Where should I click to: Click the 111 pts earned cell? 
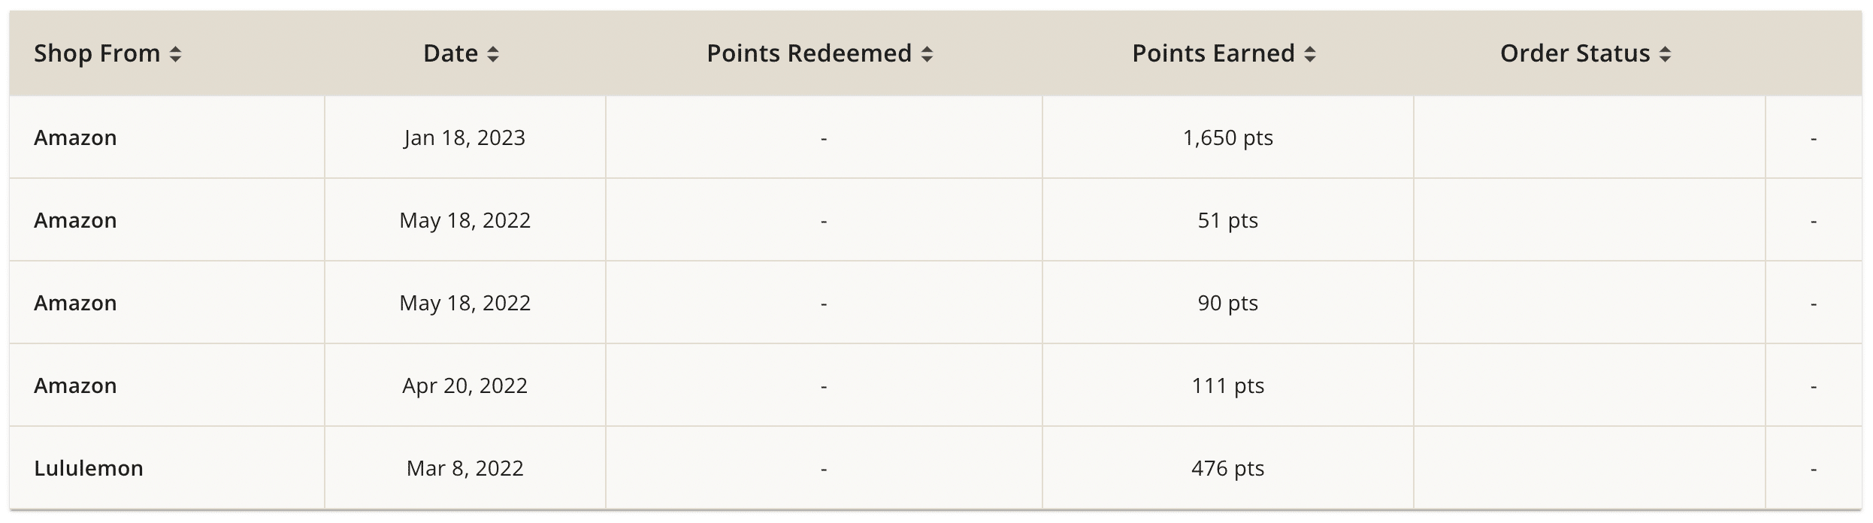click(1227, 385)
